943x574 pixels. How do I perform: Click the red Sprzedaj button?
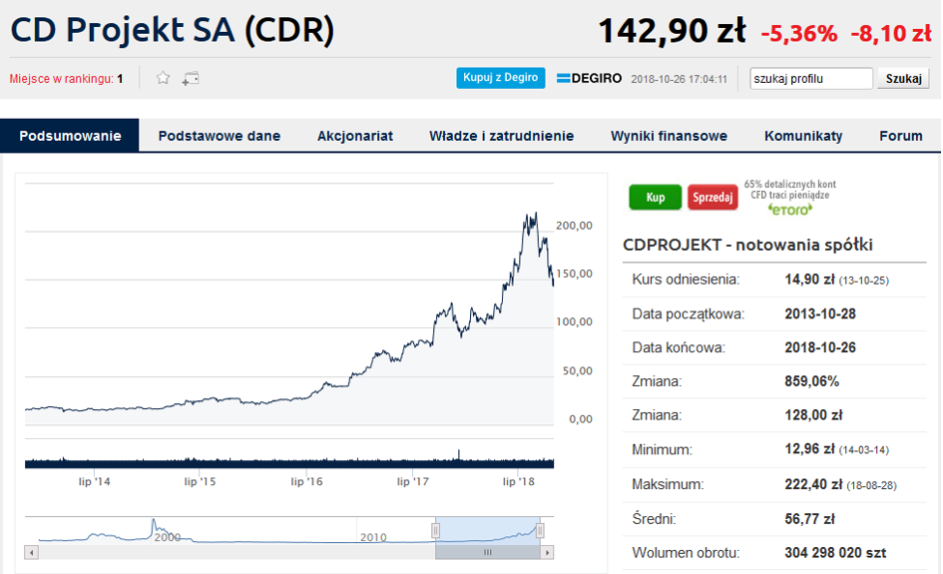(712, 198)
